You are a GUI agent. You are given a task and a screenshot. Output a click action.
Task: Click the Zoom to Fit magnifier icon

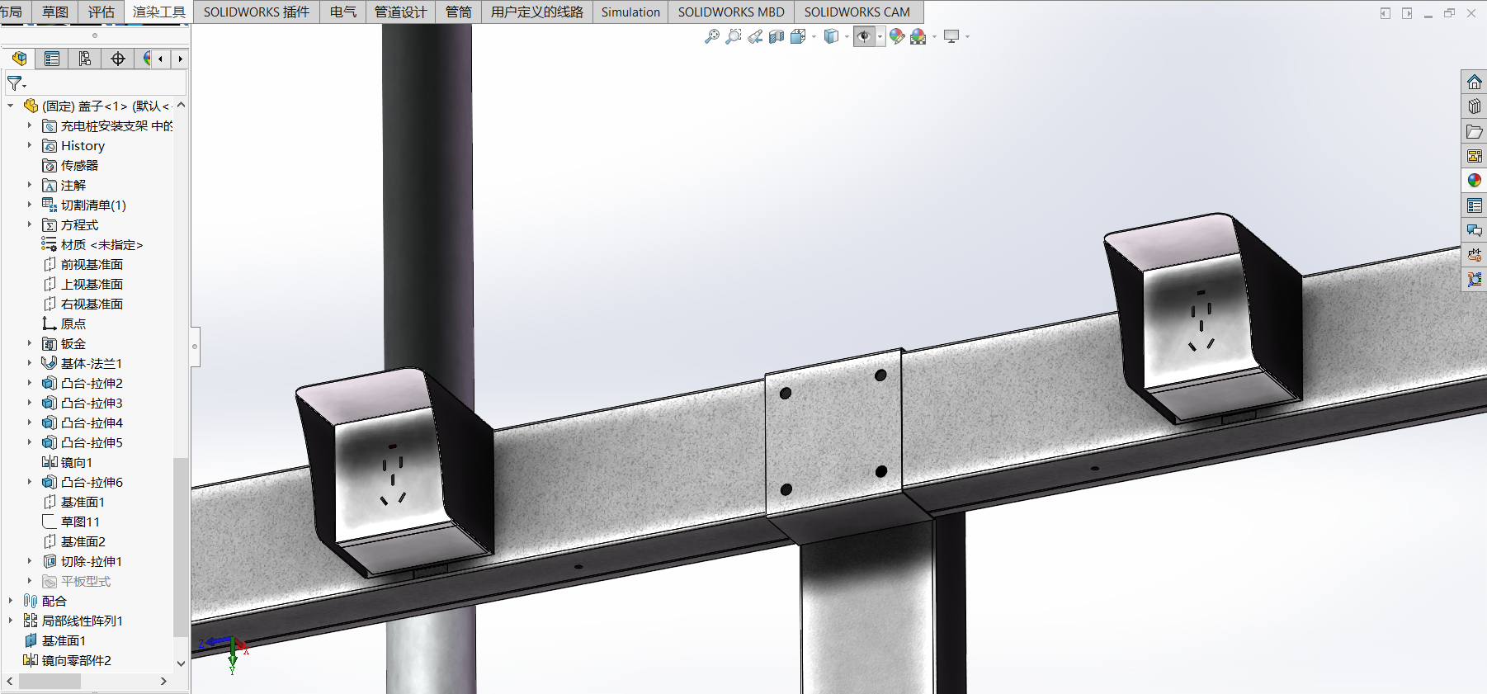[x=711, y=36]
